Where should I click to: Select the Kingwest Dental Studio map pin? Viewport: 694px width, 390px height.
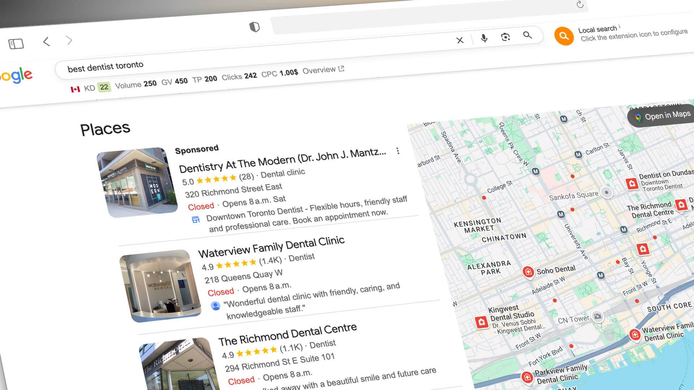click(x=481, y=322)
